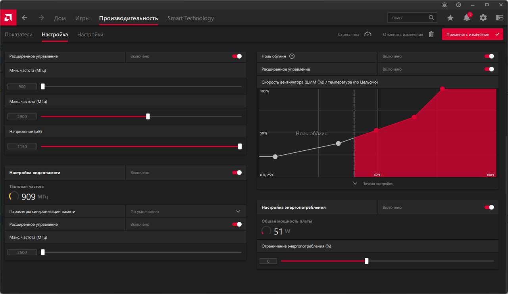Go forward with the right arrow
The height and width of the screenshot is (294, 508).
point(41,18)
